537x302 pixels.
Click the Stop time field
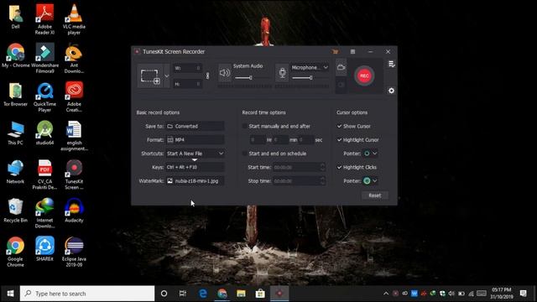(x=299, y=181)
